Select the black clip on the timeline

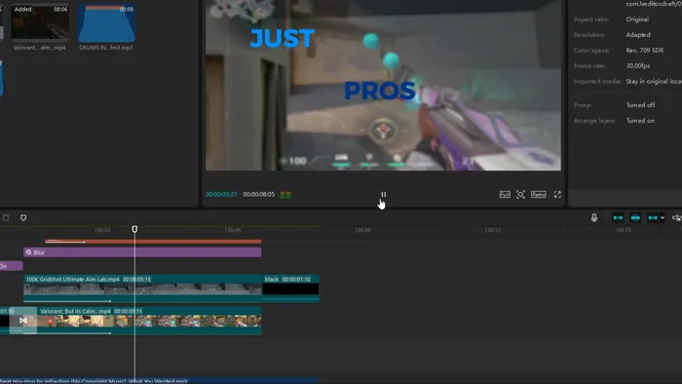[x=290, y=288]
